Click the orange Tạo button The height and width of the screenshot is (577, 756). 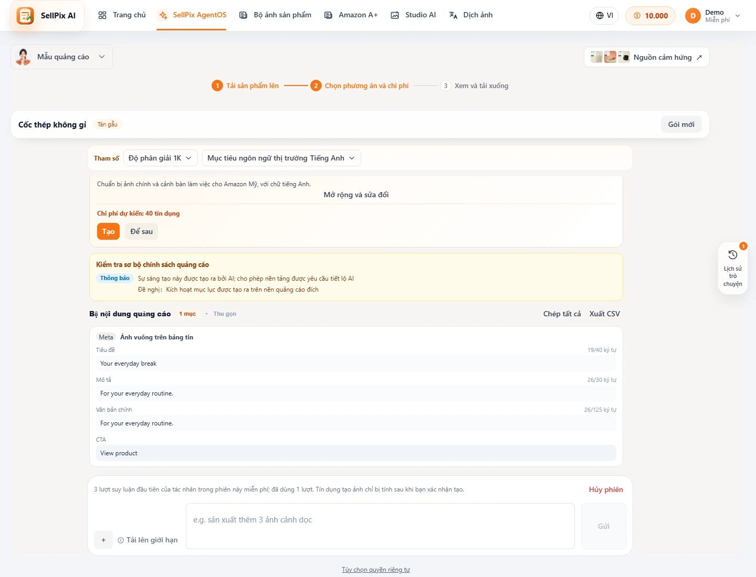(108, 231)
